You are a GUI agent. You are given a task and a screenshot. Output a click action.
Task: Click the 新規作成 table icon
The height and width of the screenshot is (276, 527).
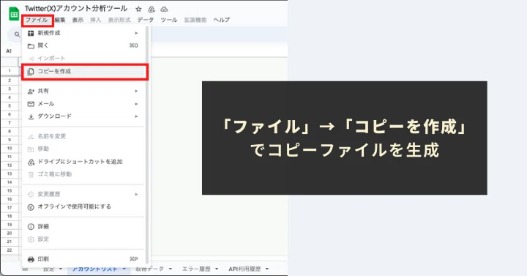pyautogui.click(x=31, y=33)
